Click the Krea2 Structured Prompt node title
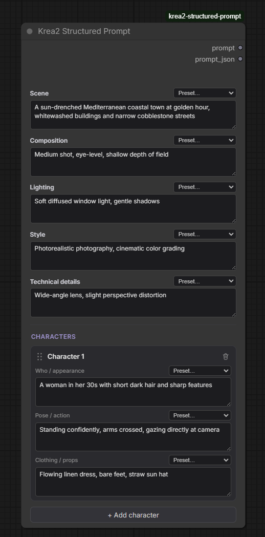265x537 pixels. pyautogui.click(x=84, y=31)
